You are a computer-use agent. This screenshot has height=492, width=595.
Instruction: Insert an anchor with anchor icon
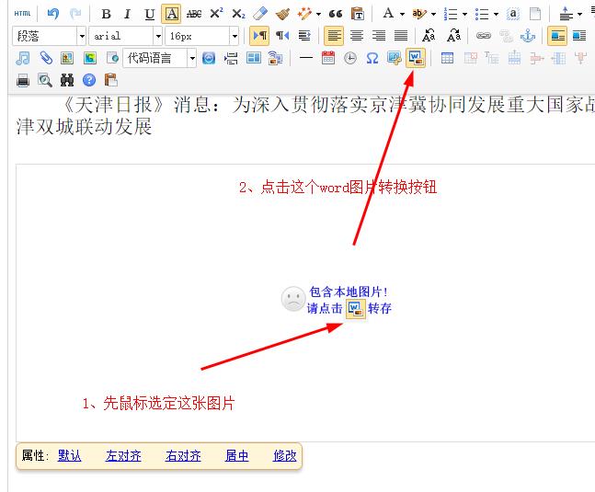(527, 36)
